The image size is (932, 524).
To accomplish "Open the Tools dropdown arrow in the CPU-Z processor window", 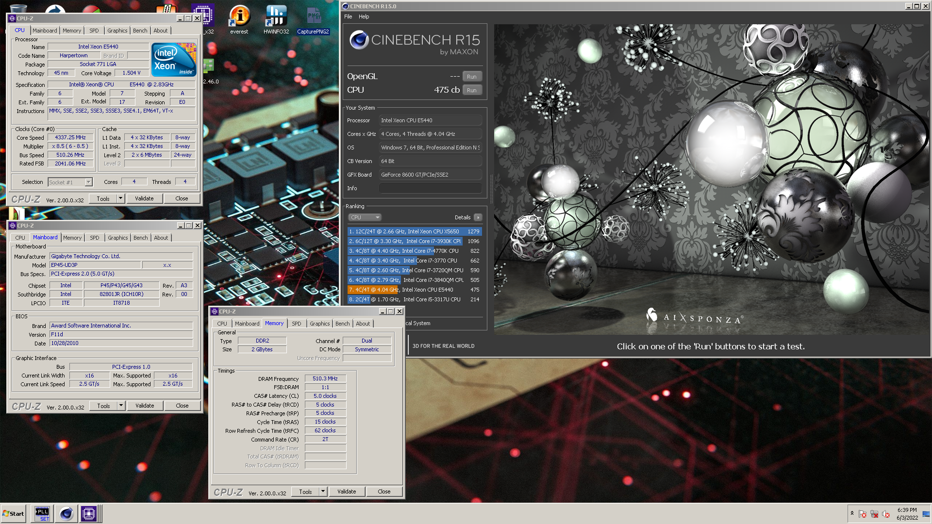I will 121,198.
